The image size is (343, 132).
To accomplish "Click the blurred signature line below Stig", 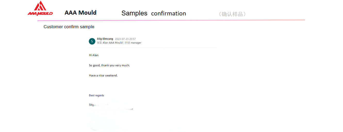I will tap(111, 109).
